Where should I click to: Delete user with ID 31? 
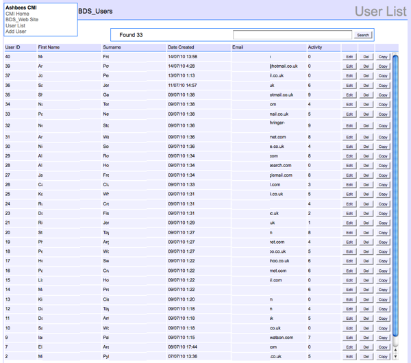click(366, 137)
